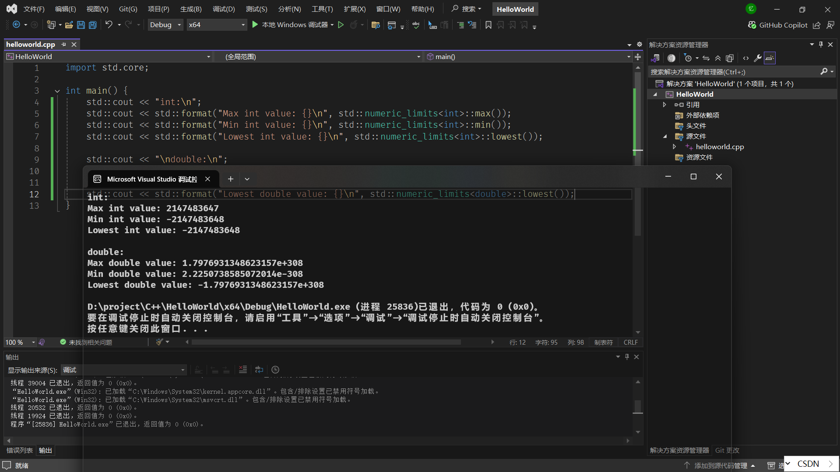Open GitHub Copilot from the top-right
Image resolution: width=840 pixels, height=472 pixels.
(778, 25)
